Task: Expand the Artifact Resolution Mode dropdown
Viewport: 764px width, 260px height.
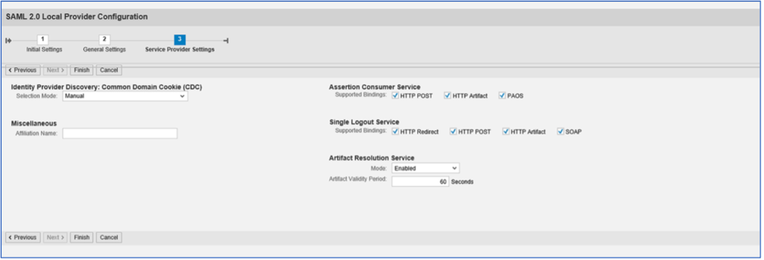Action: pos(425,168)
